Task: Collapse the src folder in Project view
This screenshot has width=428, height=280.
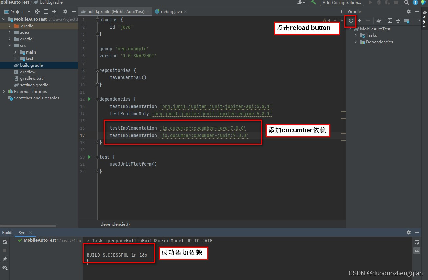Action: [9, 45]
